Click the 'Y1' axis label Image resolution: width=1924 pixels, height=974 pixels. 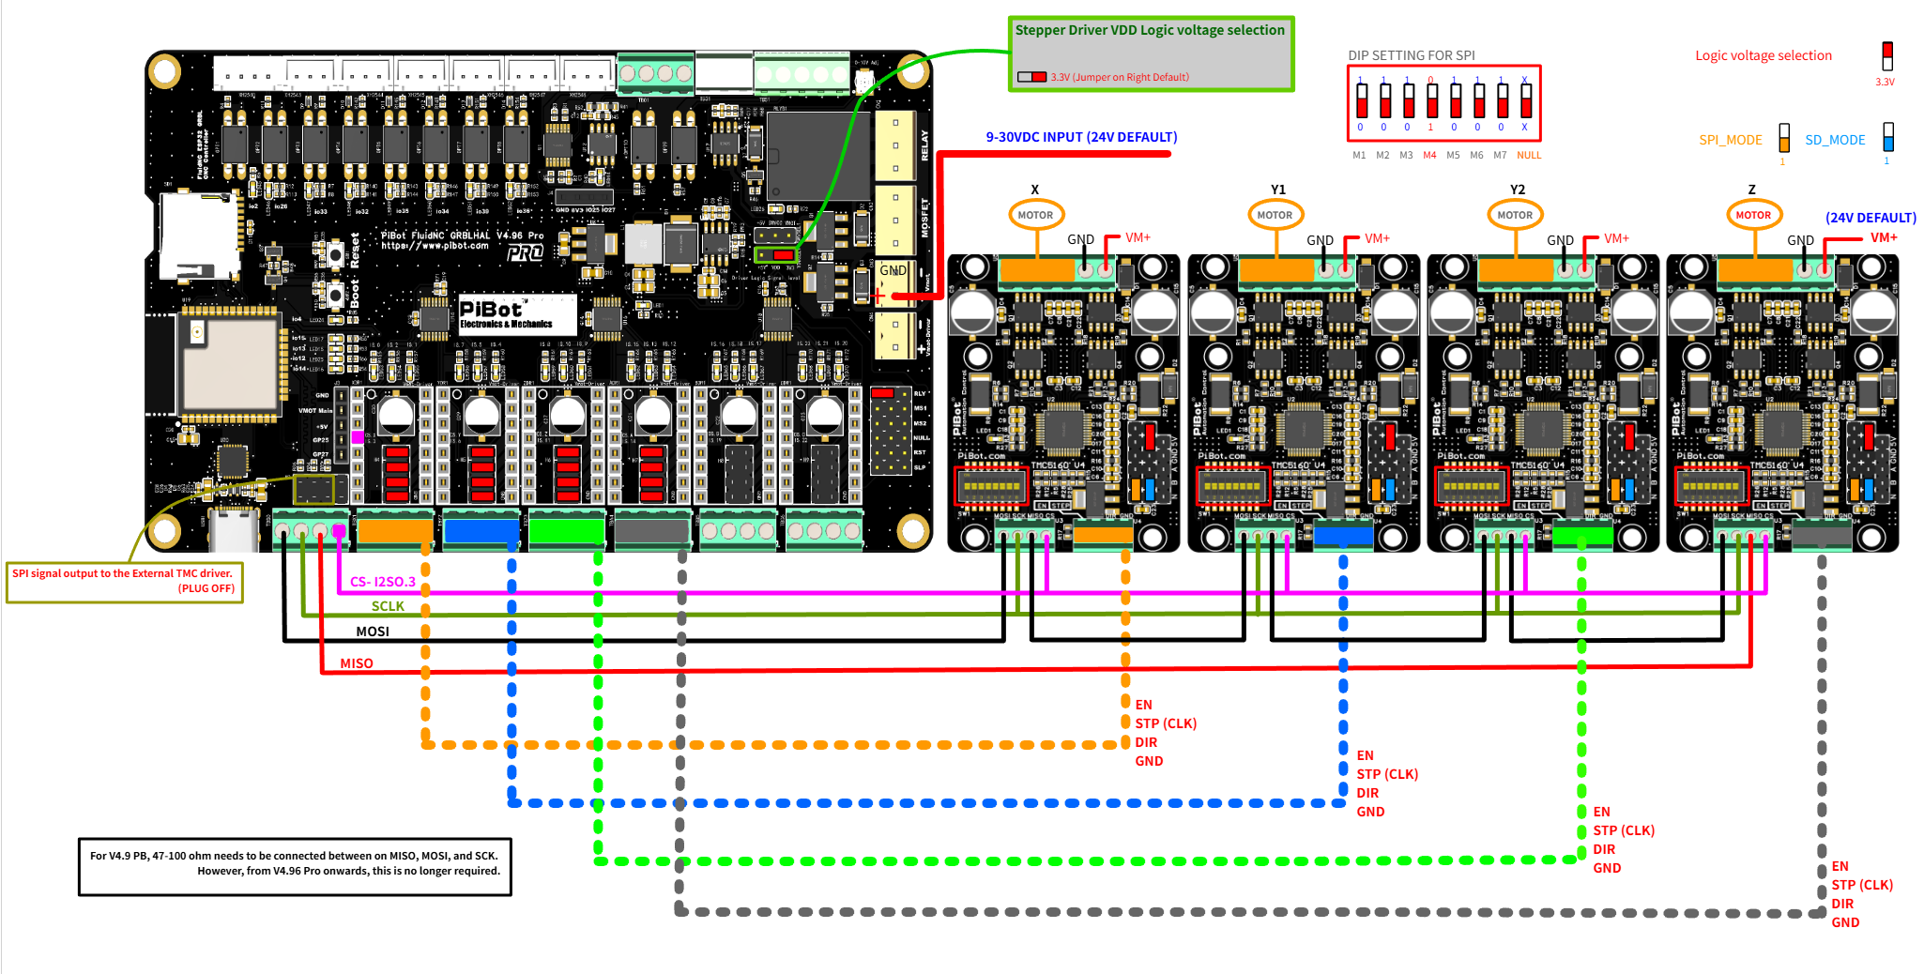point(1278,190)
